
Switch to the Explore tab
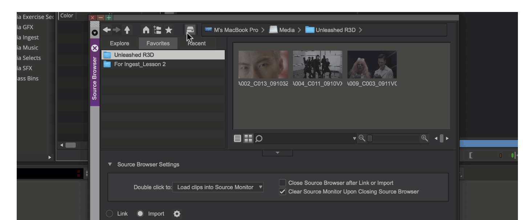tap(119, 43)
